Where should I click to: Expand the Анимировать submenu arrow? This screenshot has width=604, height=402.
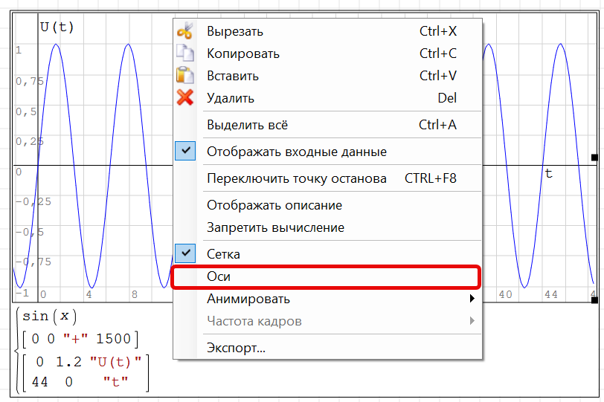tap(472, 299)
